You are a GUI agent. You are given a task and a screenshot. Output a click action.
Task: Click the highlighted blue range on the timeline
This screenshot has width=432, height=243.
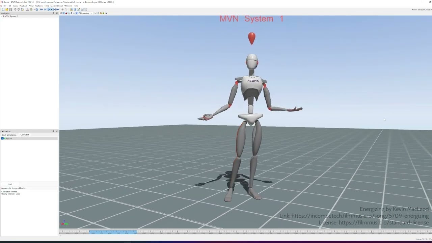pyautogui.click(x=113, y=232)
